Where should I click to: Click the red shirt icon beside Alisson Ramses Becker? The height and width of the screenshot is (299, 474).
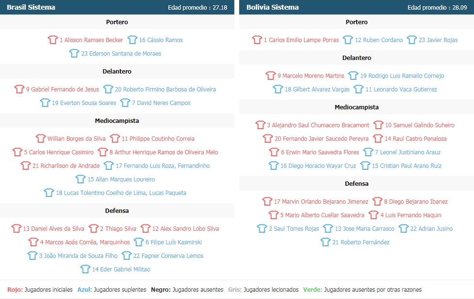pos(52,40)
